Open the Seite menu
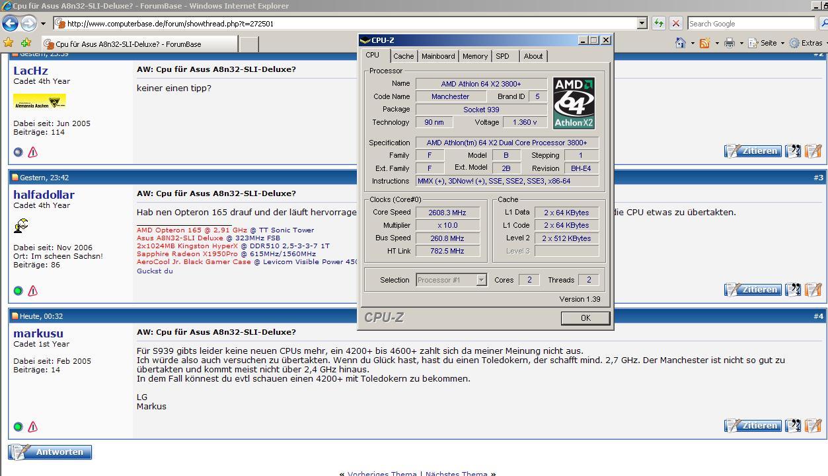The image size is (828, 476). pyautogui.click(x=767, y=43)
